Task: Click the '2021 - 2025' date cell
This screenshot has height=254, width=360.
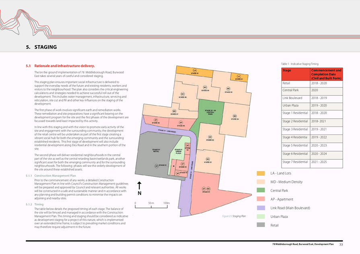Action: (x=327, y=163)
